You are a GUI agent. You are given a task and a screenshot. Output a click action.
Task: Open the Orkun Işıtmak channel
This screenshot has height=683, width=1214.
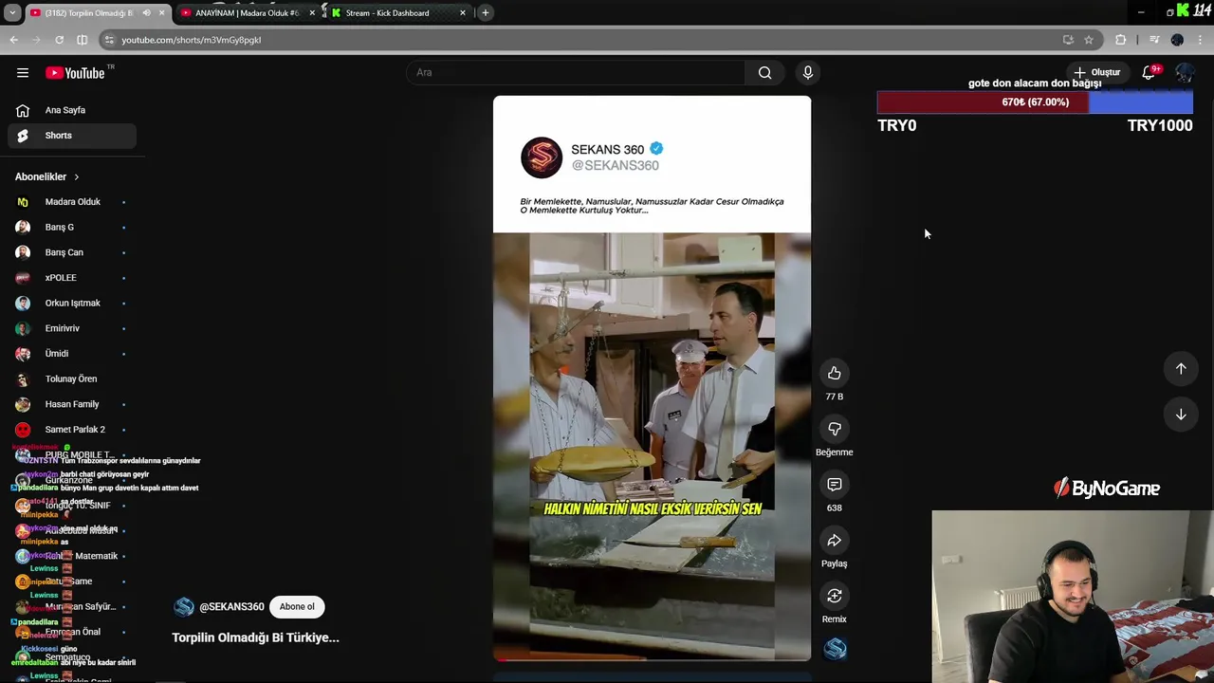pyautogui.click(x=72, y=304)
